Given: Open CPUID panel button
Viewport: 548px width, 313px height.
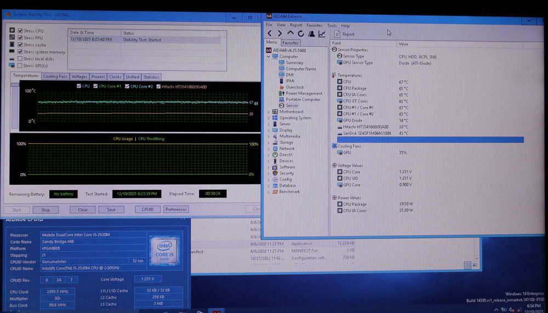Looking at the screenshot, I should (x=147, y=210).
